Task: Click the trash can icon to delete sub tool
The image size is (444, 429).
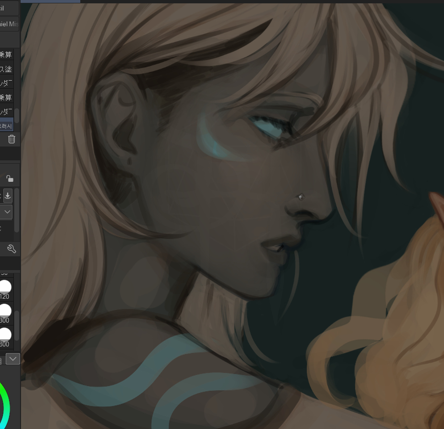Action: pos(11,139)
